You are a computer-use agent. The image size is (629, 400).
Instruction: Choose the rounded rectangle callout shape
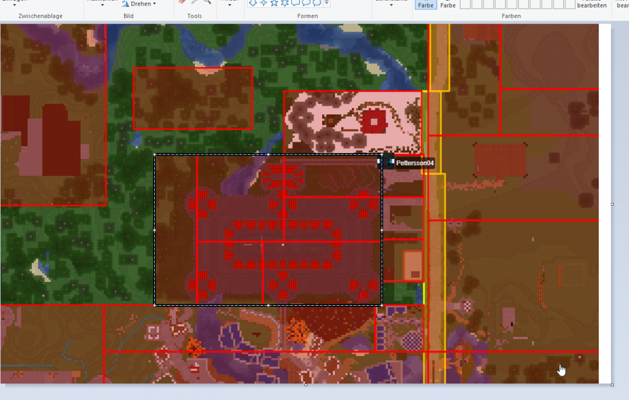coord(295,3)
